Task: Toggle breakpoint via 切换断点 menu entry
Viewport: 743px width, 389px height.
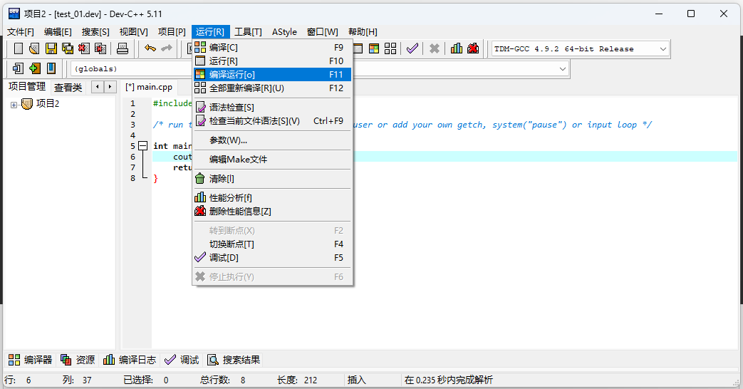Action: [x=232, y=244]
